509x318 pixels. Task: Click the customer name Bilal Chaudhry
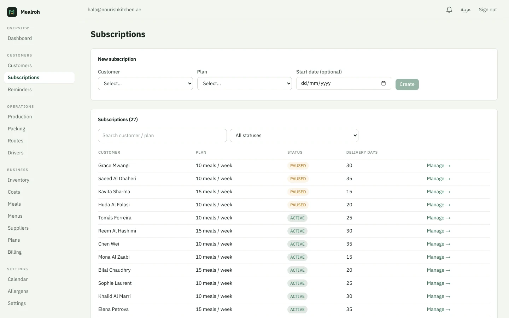(114, 270)
